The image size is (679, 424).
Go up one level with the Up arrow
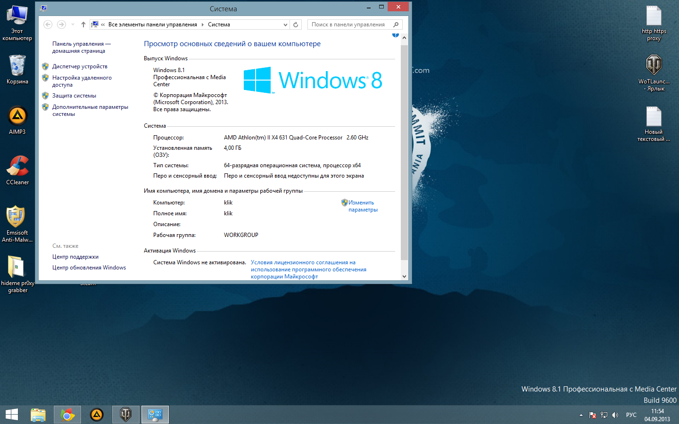click(x=83, y=24)
